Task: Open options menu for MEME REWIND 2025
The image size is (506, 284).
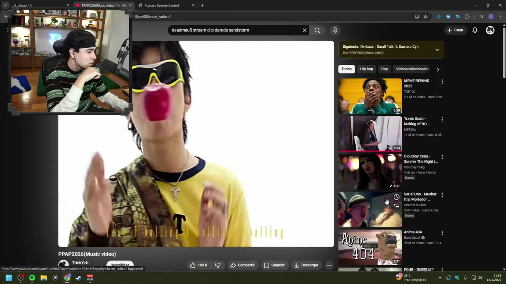Action: pyautogui.click(x=442, y=82)
